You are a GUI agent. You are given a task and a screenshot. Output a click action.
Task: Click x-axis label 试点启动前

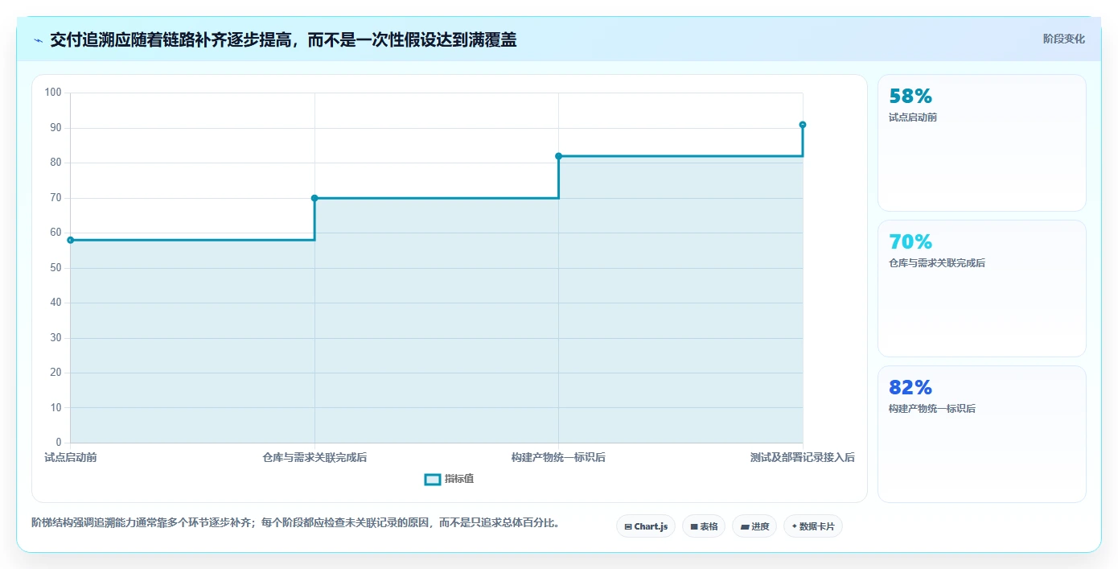(x=71, y=458)
